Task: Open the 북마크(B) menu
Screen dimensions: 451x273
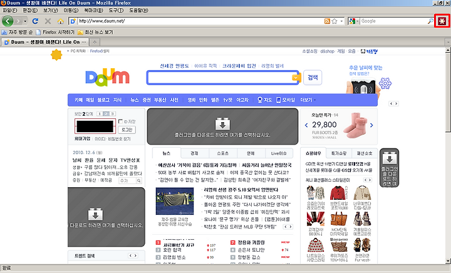Action: [x=93, y=11]
